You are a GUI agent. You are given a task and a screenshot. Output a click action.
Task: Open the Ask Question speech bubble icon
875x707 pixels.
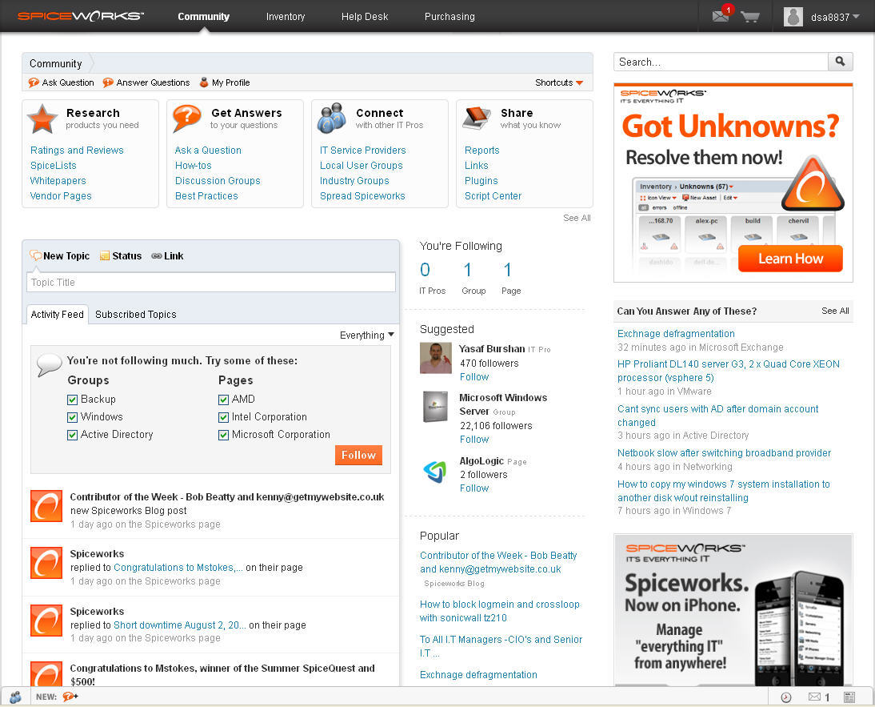pos(32,82)
